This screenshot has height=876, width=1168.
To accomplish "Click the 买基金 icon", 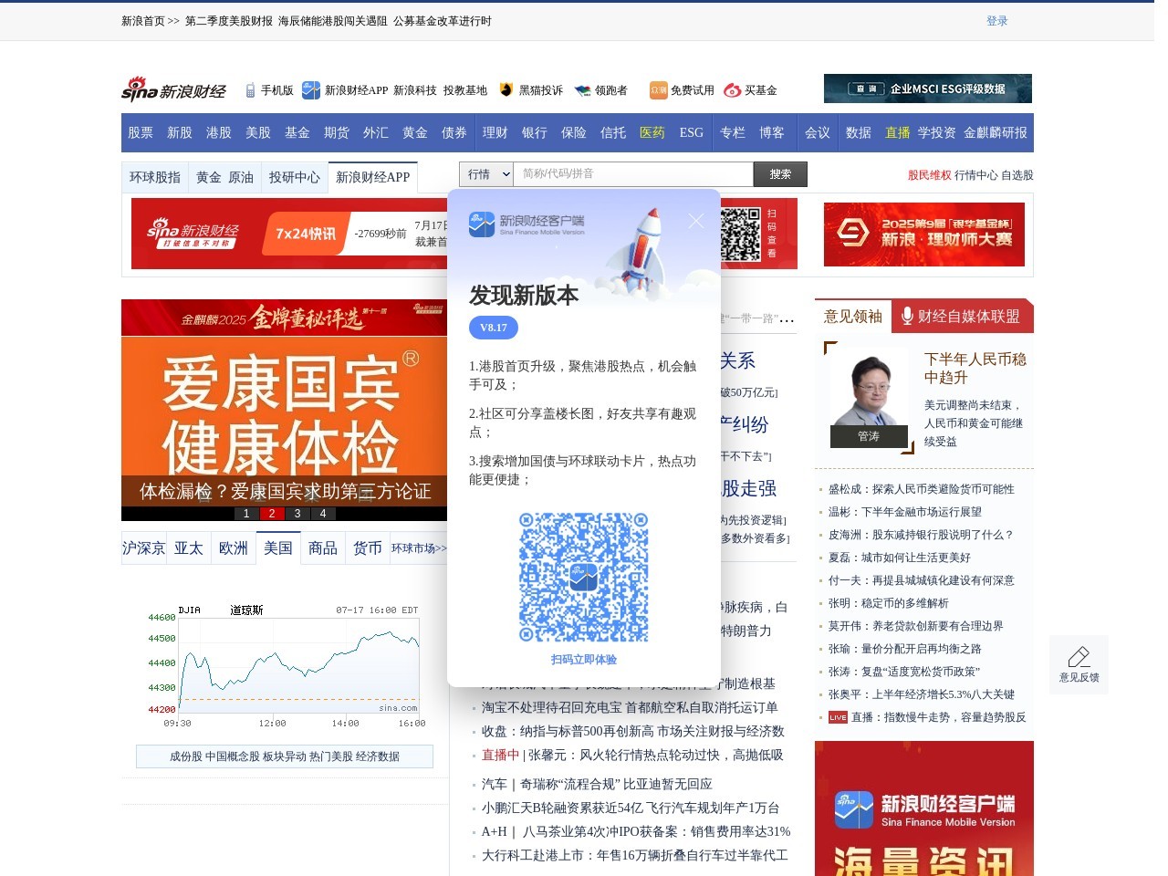I will pyautogui.click(x=730, y=89).
